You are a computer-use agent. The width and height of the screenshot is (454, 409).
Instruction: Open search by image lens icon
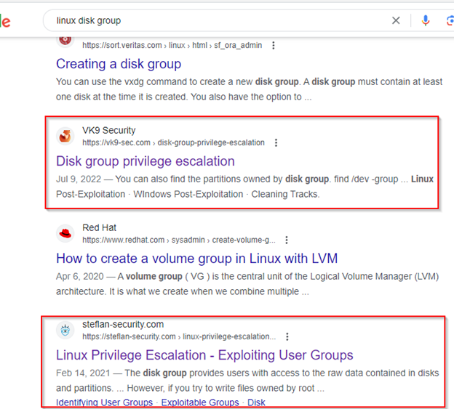(x=450, y=21)
